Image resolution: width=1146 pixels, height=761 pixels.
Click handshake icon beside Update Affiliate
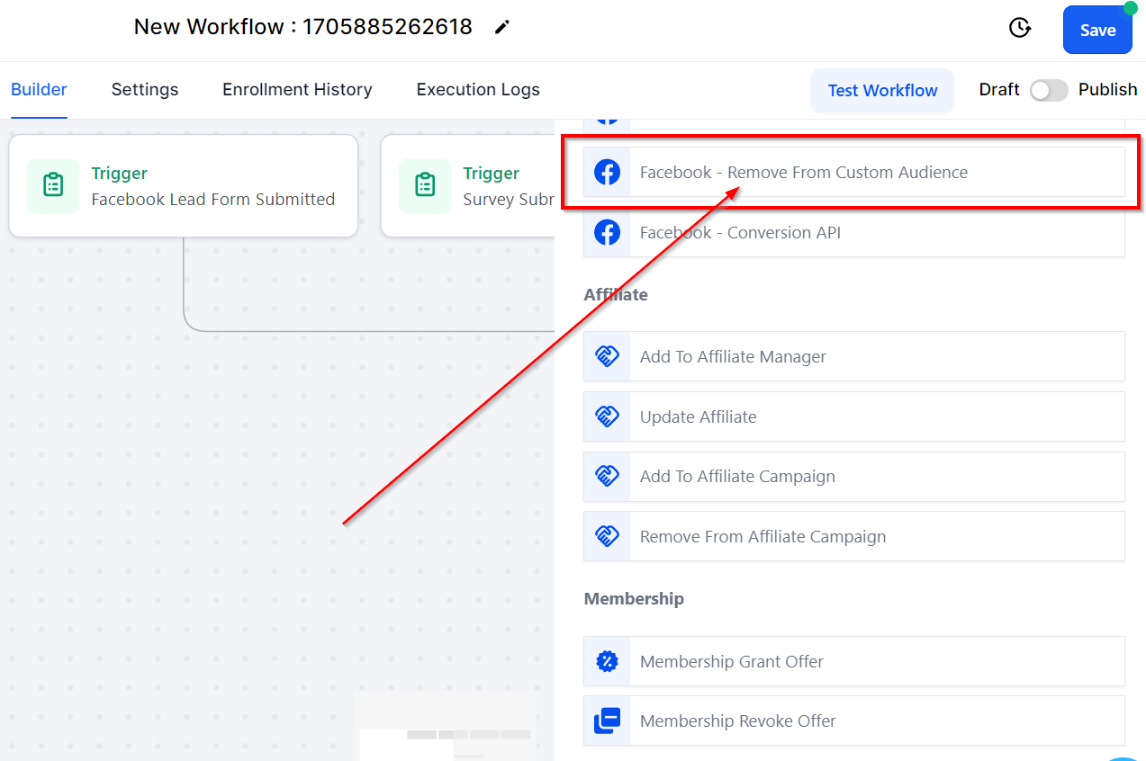pyautogui.click(x=608, y=416)
